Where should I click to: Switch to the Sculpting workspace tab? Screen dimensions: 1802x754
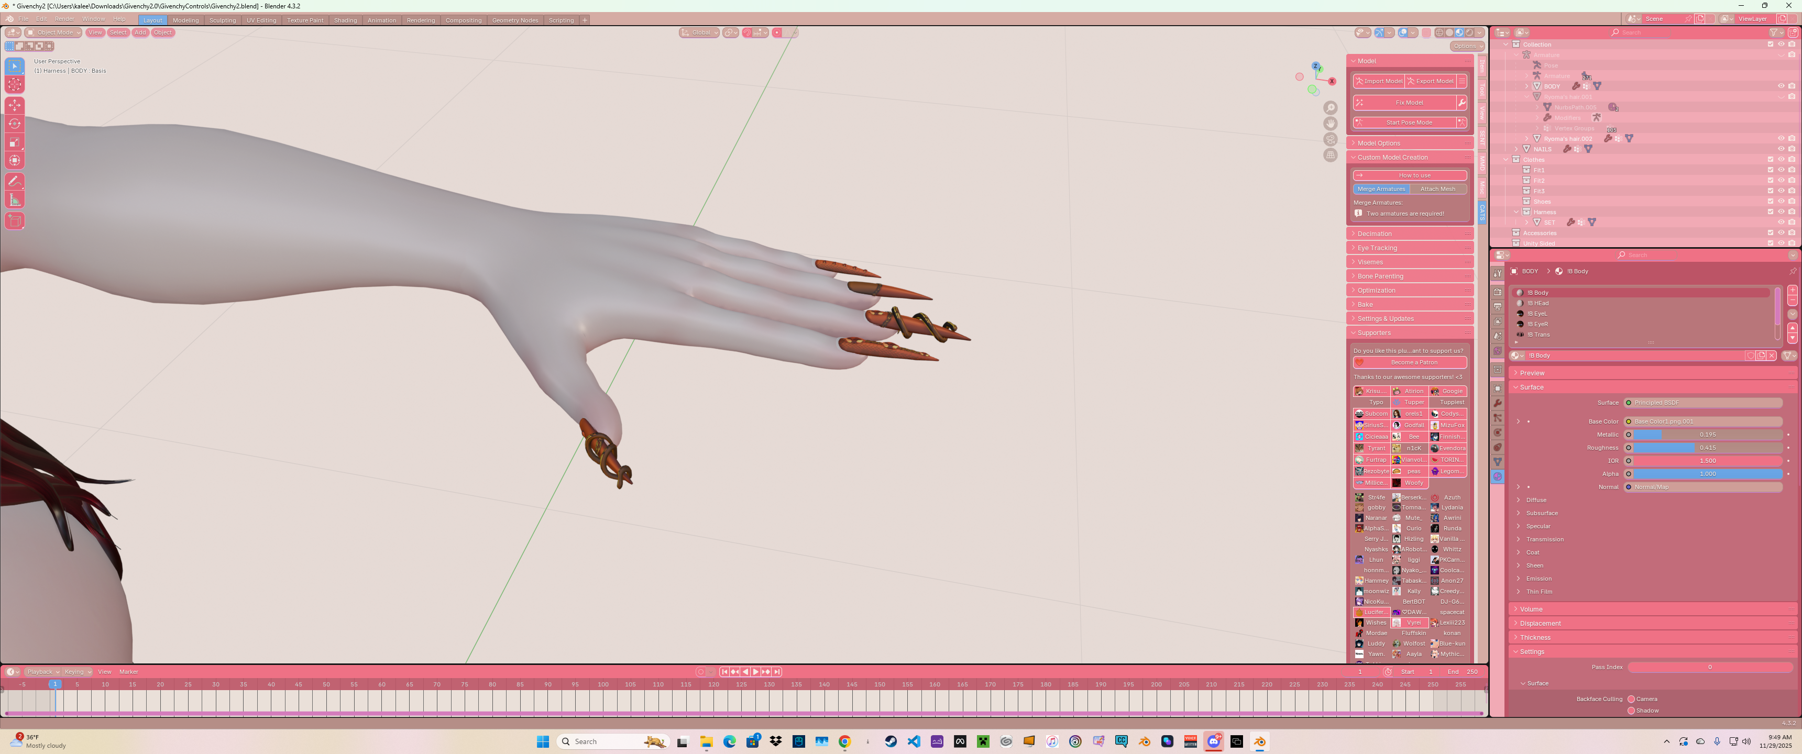click(223, 20)
